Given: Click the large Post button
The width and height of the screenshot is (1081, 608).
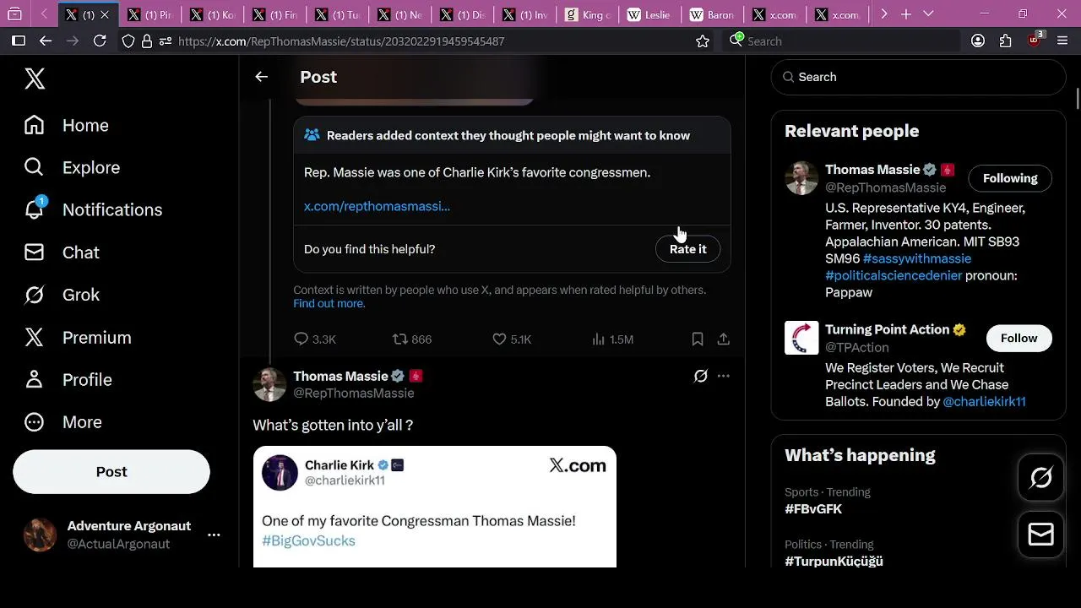Looking at the screenshot, I should (x=111, y=471).
